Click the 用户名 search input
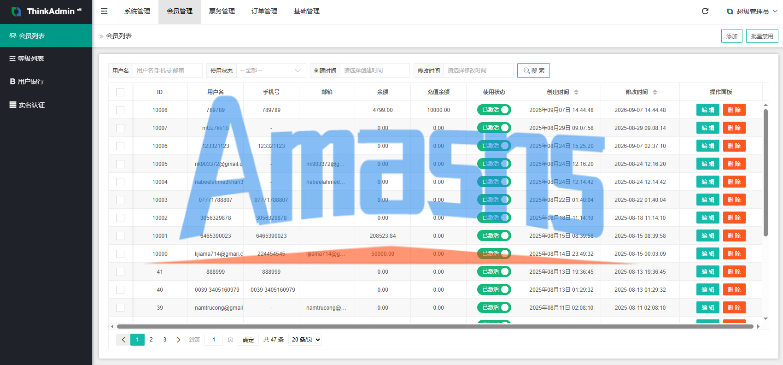The height and width of the screenshot is (365, 783). click(168, 71)
